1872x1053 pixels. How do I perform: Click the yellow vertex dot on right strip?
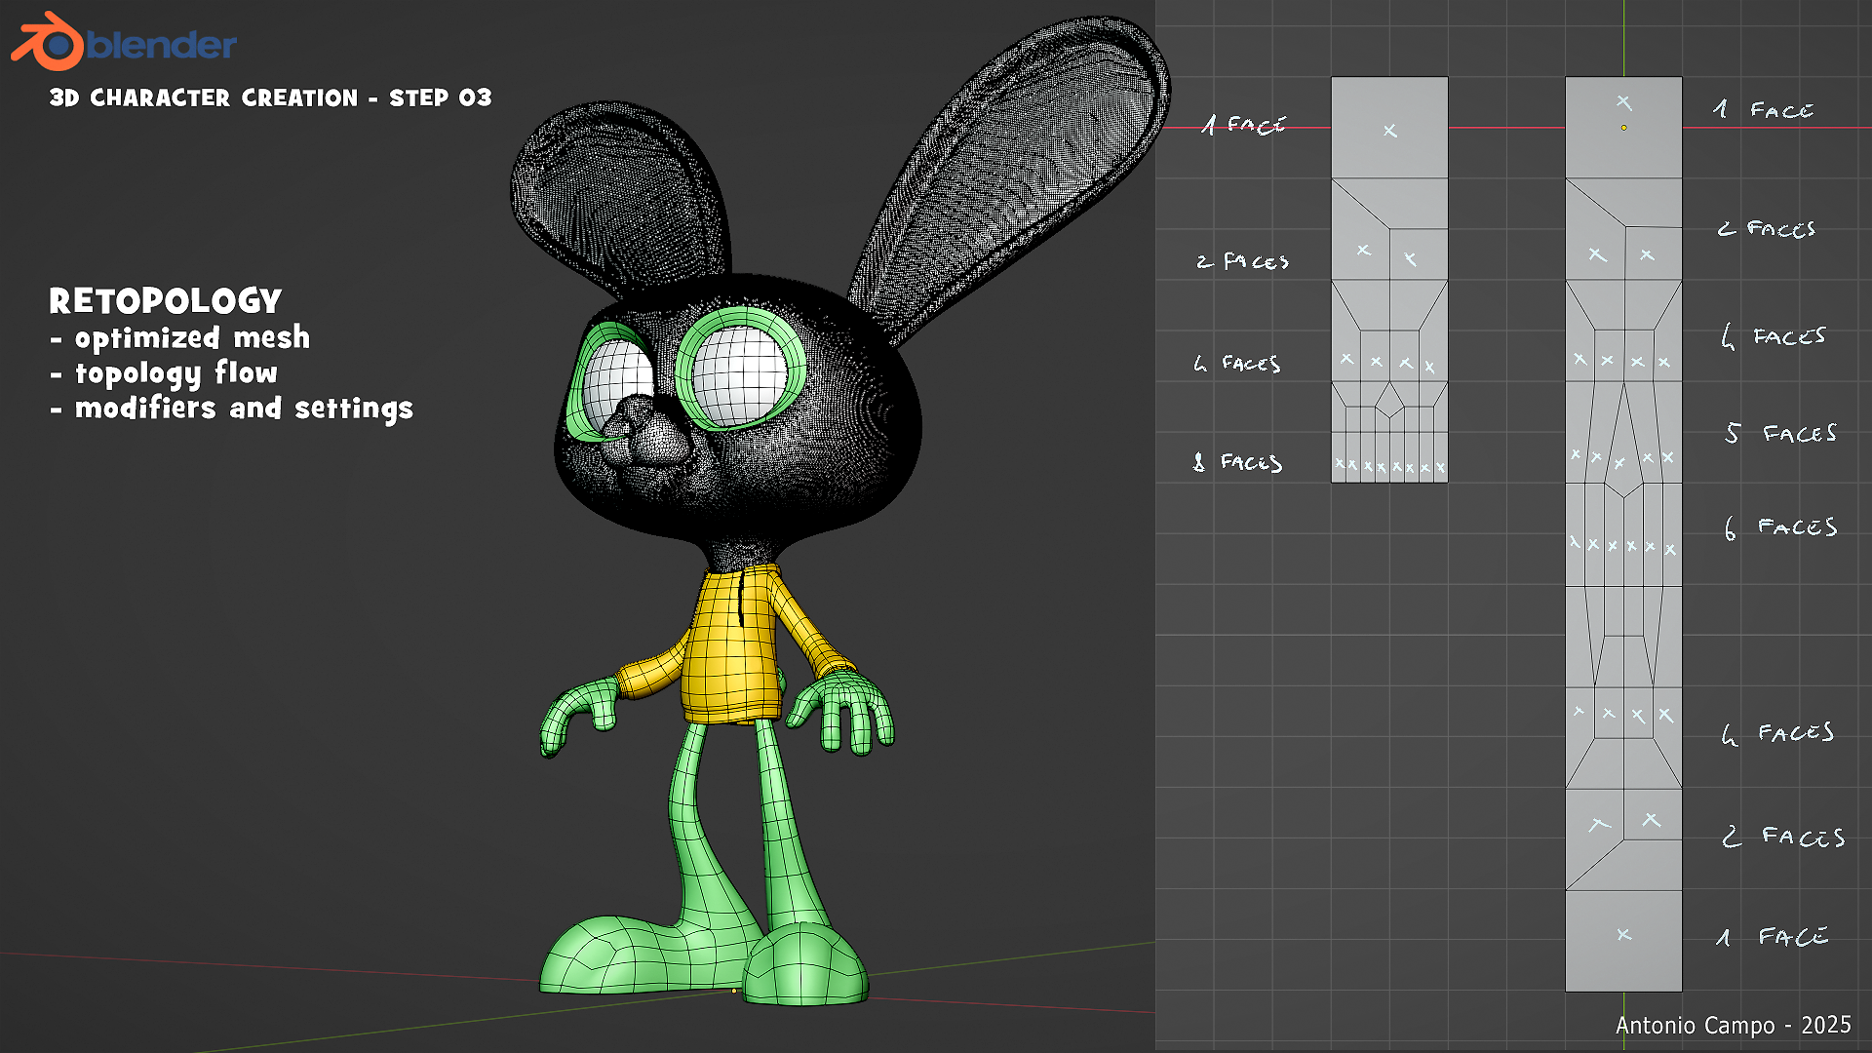1623,128
